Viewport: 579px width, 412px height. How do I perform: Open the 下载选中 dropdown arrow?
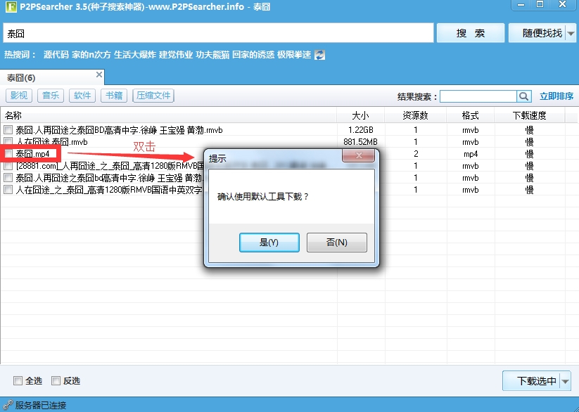pyautogui.click(x=566, y=381)
